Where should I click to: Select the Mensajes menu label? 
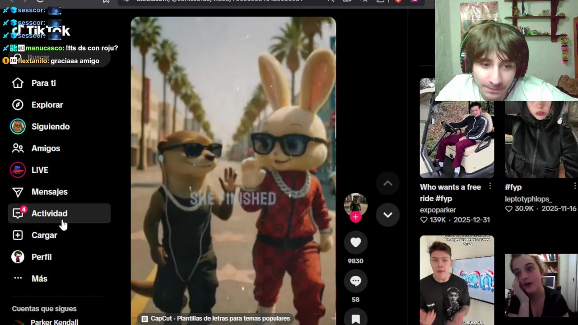click(x=50, y=192)
